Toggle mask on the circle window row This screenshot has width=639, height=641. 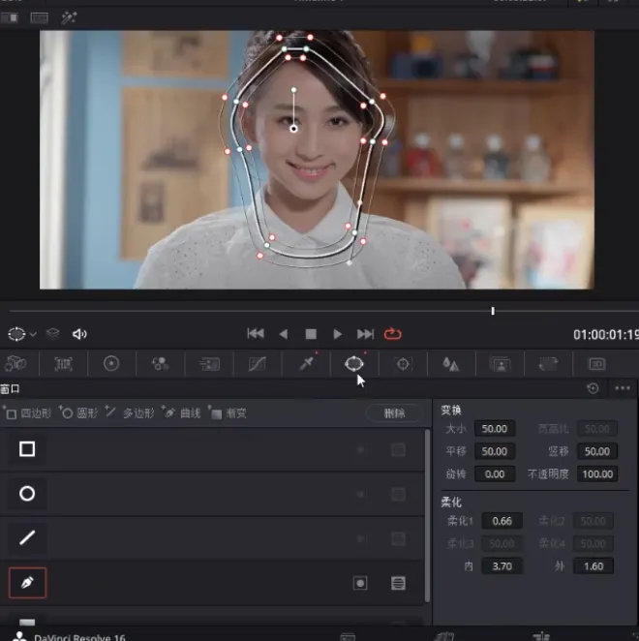[x=398, y=494]
